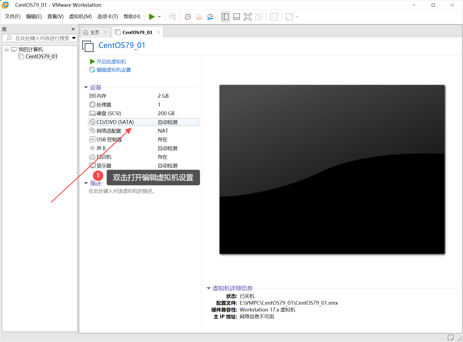Click the stretch guest display icon
463x342 pixels.
[x=289, y=17]
